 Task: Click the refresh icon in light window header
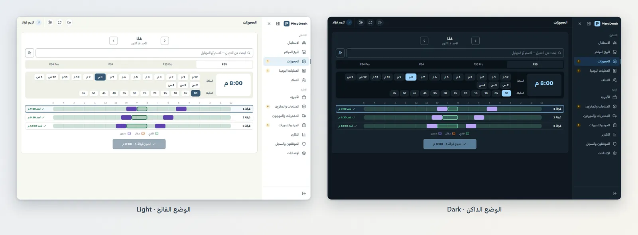click(59, 22)
